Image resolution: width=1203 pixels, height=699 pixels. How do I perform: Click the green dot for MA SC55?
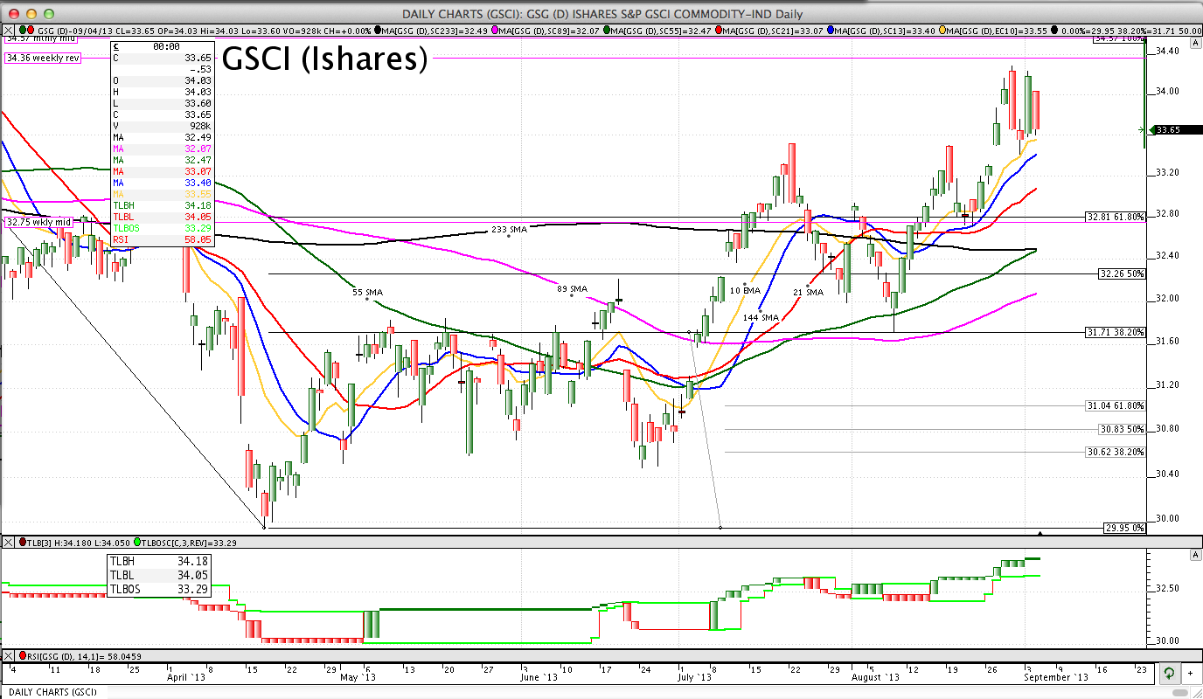(607, 30)
